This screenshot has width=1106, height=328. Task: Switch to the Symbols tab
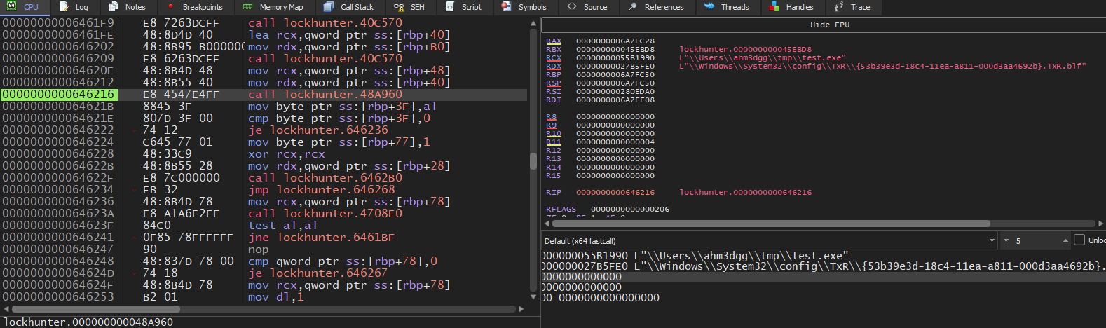(532, 7)
